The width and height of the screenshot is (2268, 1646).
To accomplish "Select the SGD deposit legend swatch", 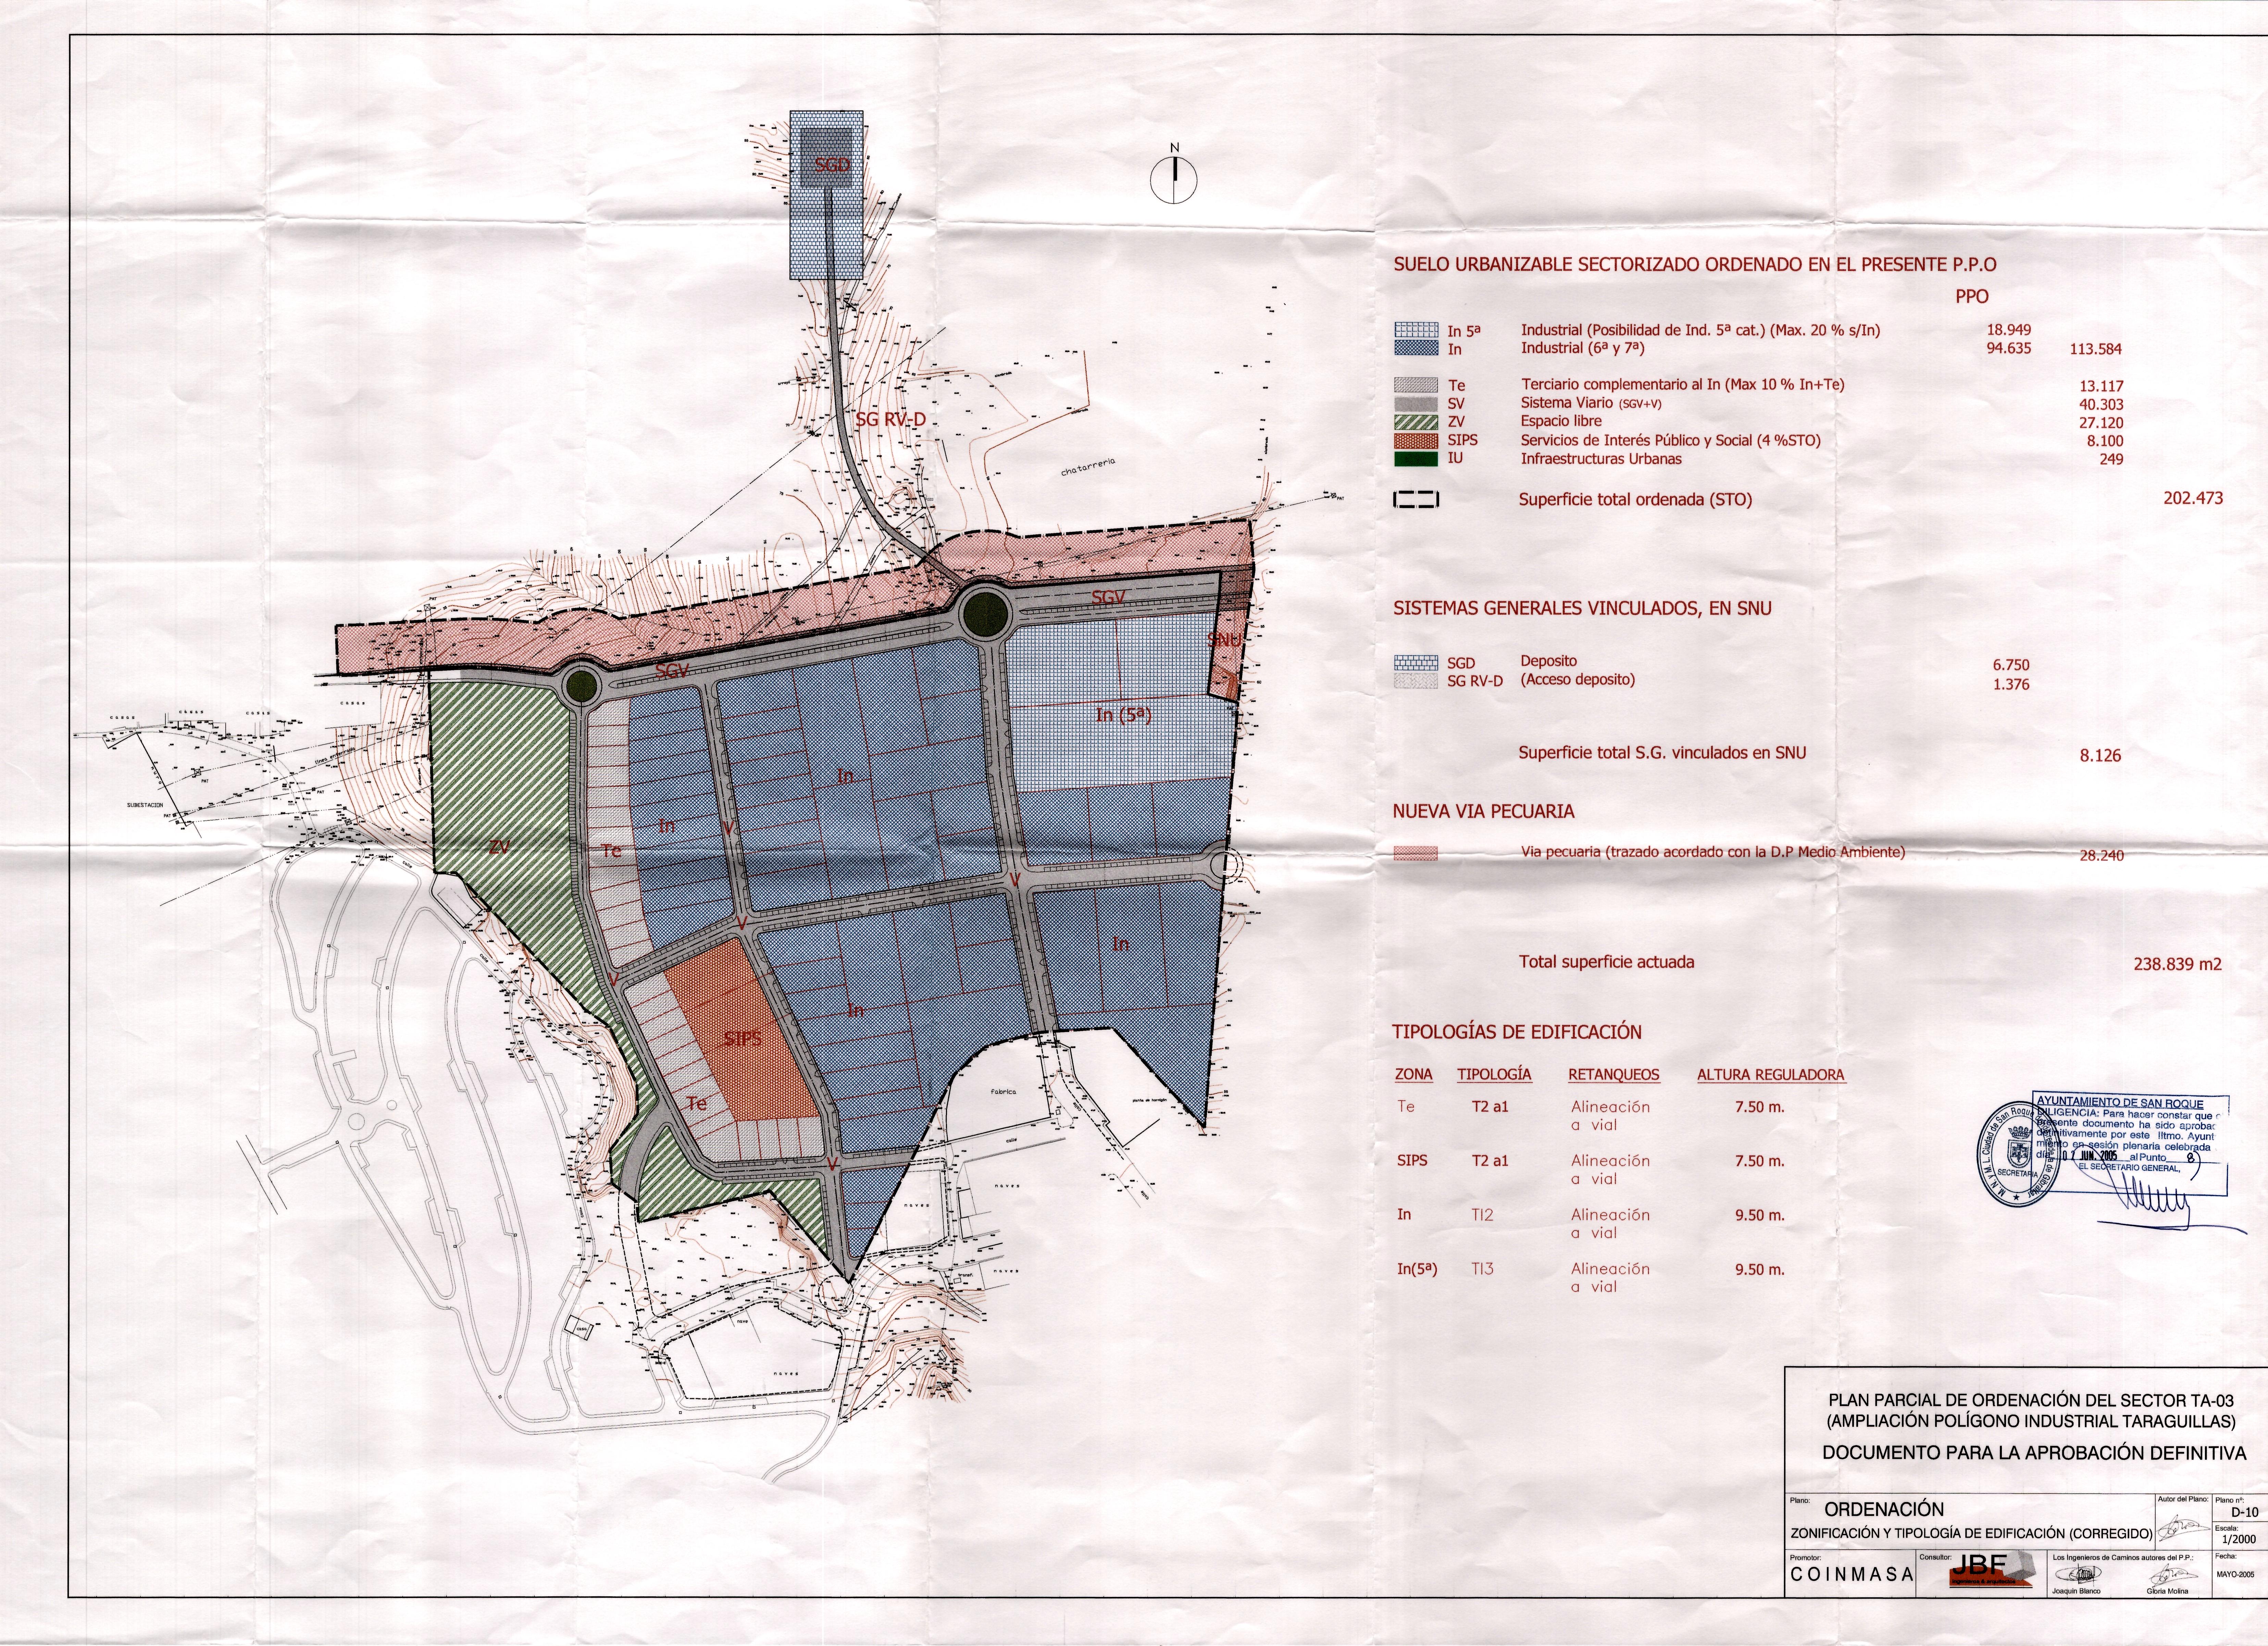I will [x=1416, y=663].
